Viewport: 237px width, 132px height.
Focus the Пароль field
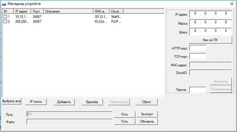point(197,90)
